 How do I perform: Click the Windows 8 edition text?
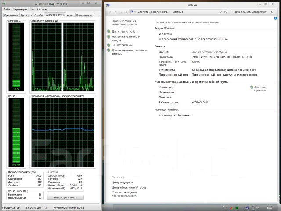165,34
